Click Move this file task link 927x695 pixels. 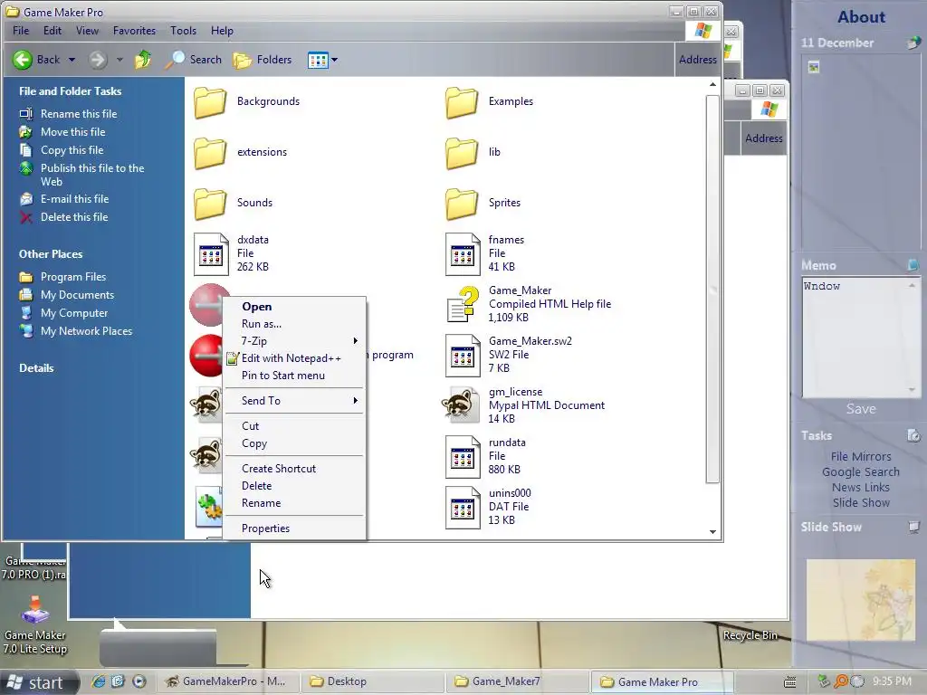[x=72, y=132]
